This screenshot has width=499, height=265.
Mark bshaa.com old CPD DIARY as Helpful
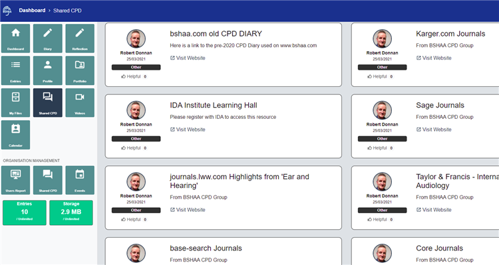tap(134, 76)
